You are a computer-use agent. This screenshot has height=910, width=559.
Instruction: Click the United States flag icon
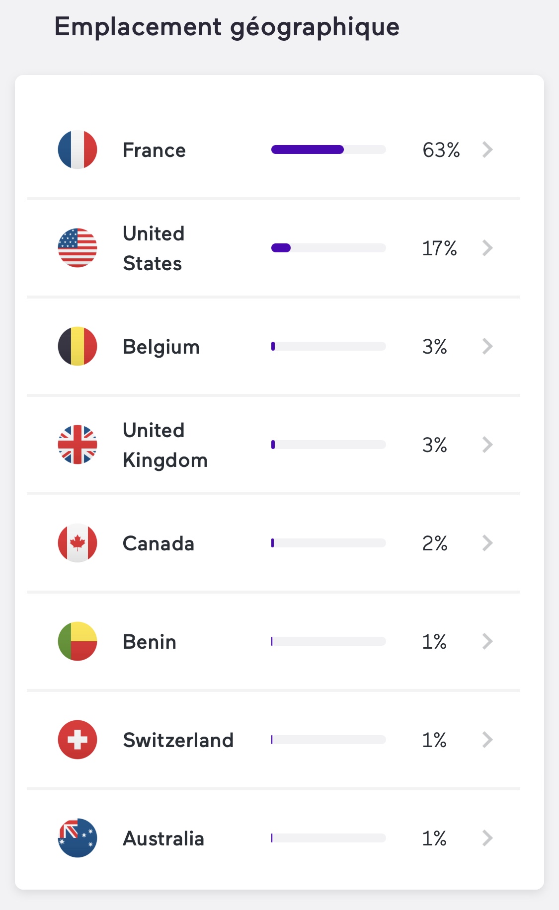pos(78,248)
